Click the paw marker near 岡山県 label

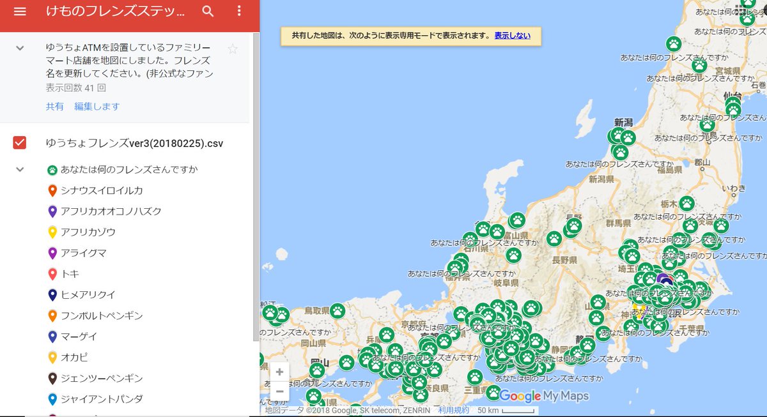[317, 370]
